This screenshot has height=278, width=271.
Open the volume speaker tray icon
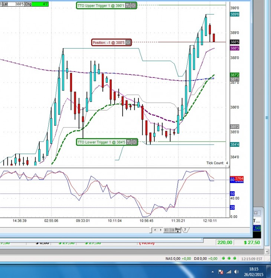pos(236,272)
